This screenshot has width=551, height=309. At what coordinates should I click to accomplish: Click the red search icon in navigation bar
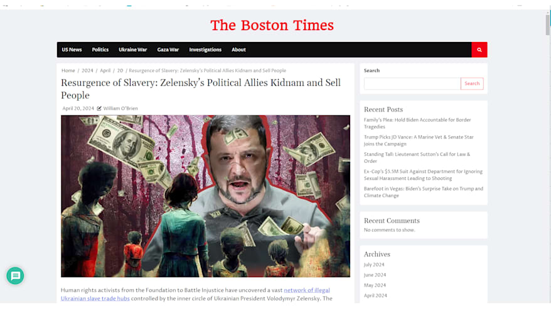click(x=479, y=50)
